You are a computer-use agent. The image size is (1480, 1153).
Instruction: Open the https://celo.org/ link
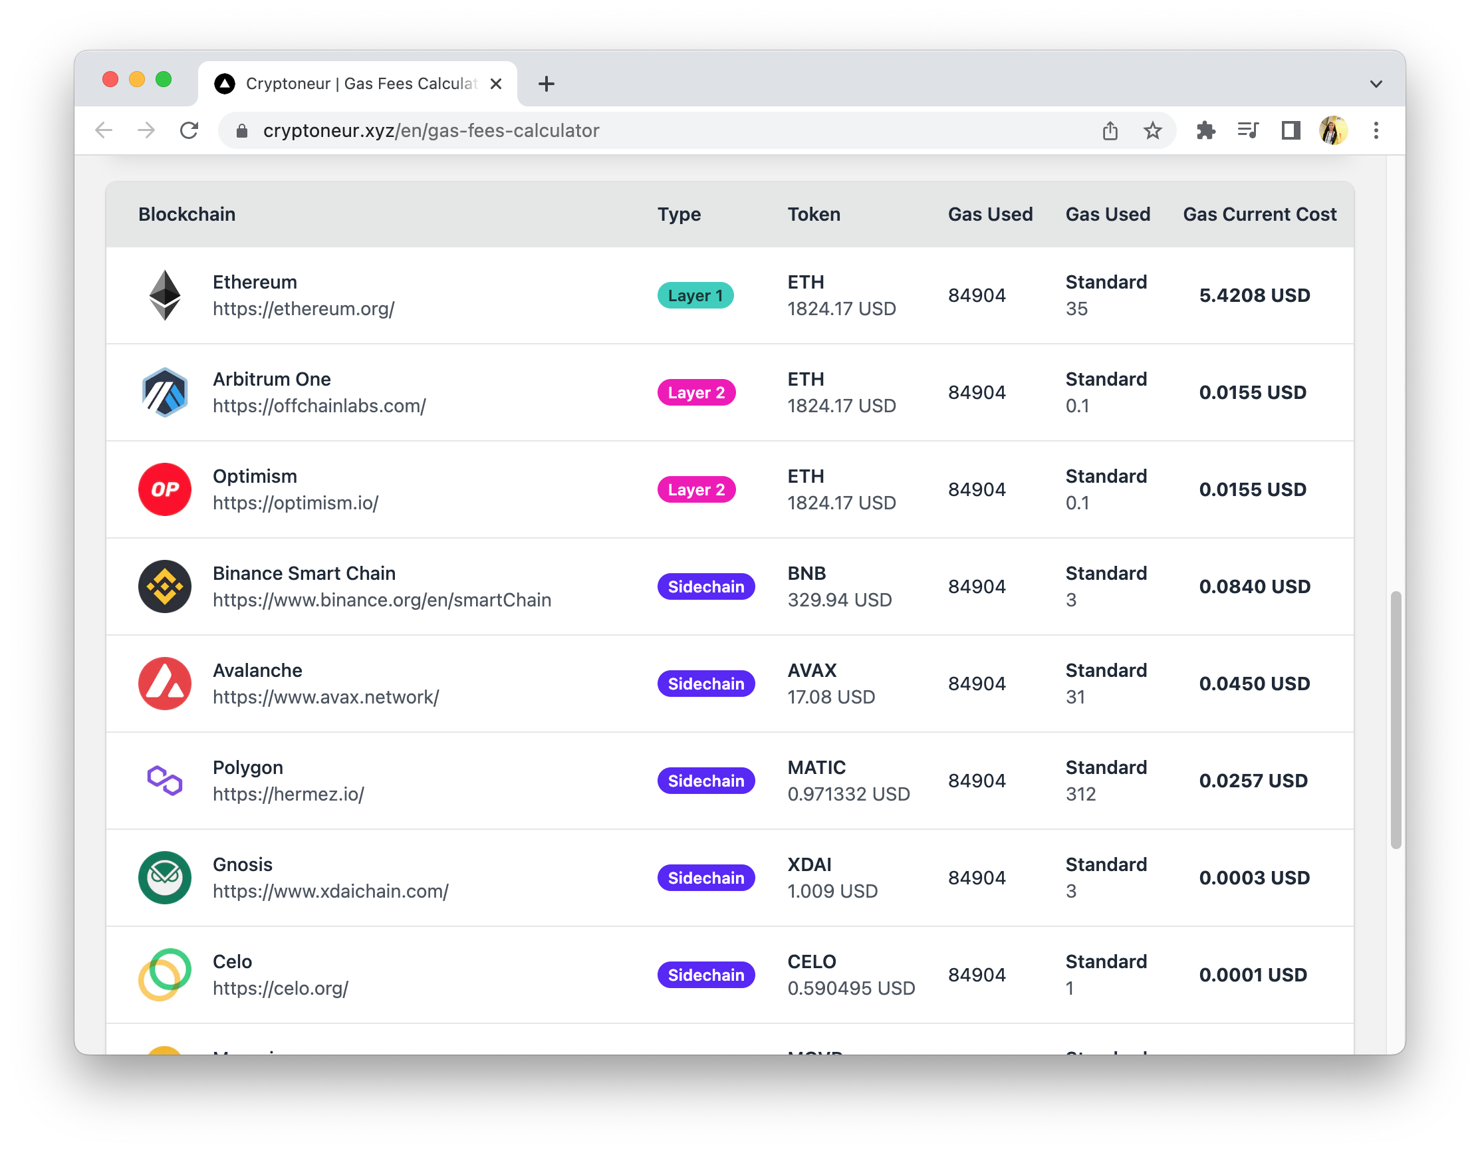point(281,987)
